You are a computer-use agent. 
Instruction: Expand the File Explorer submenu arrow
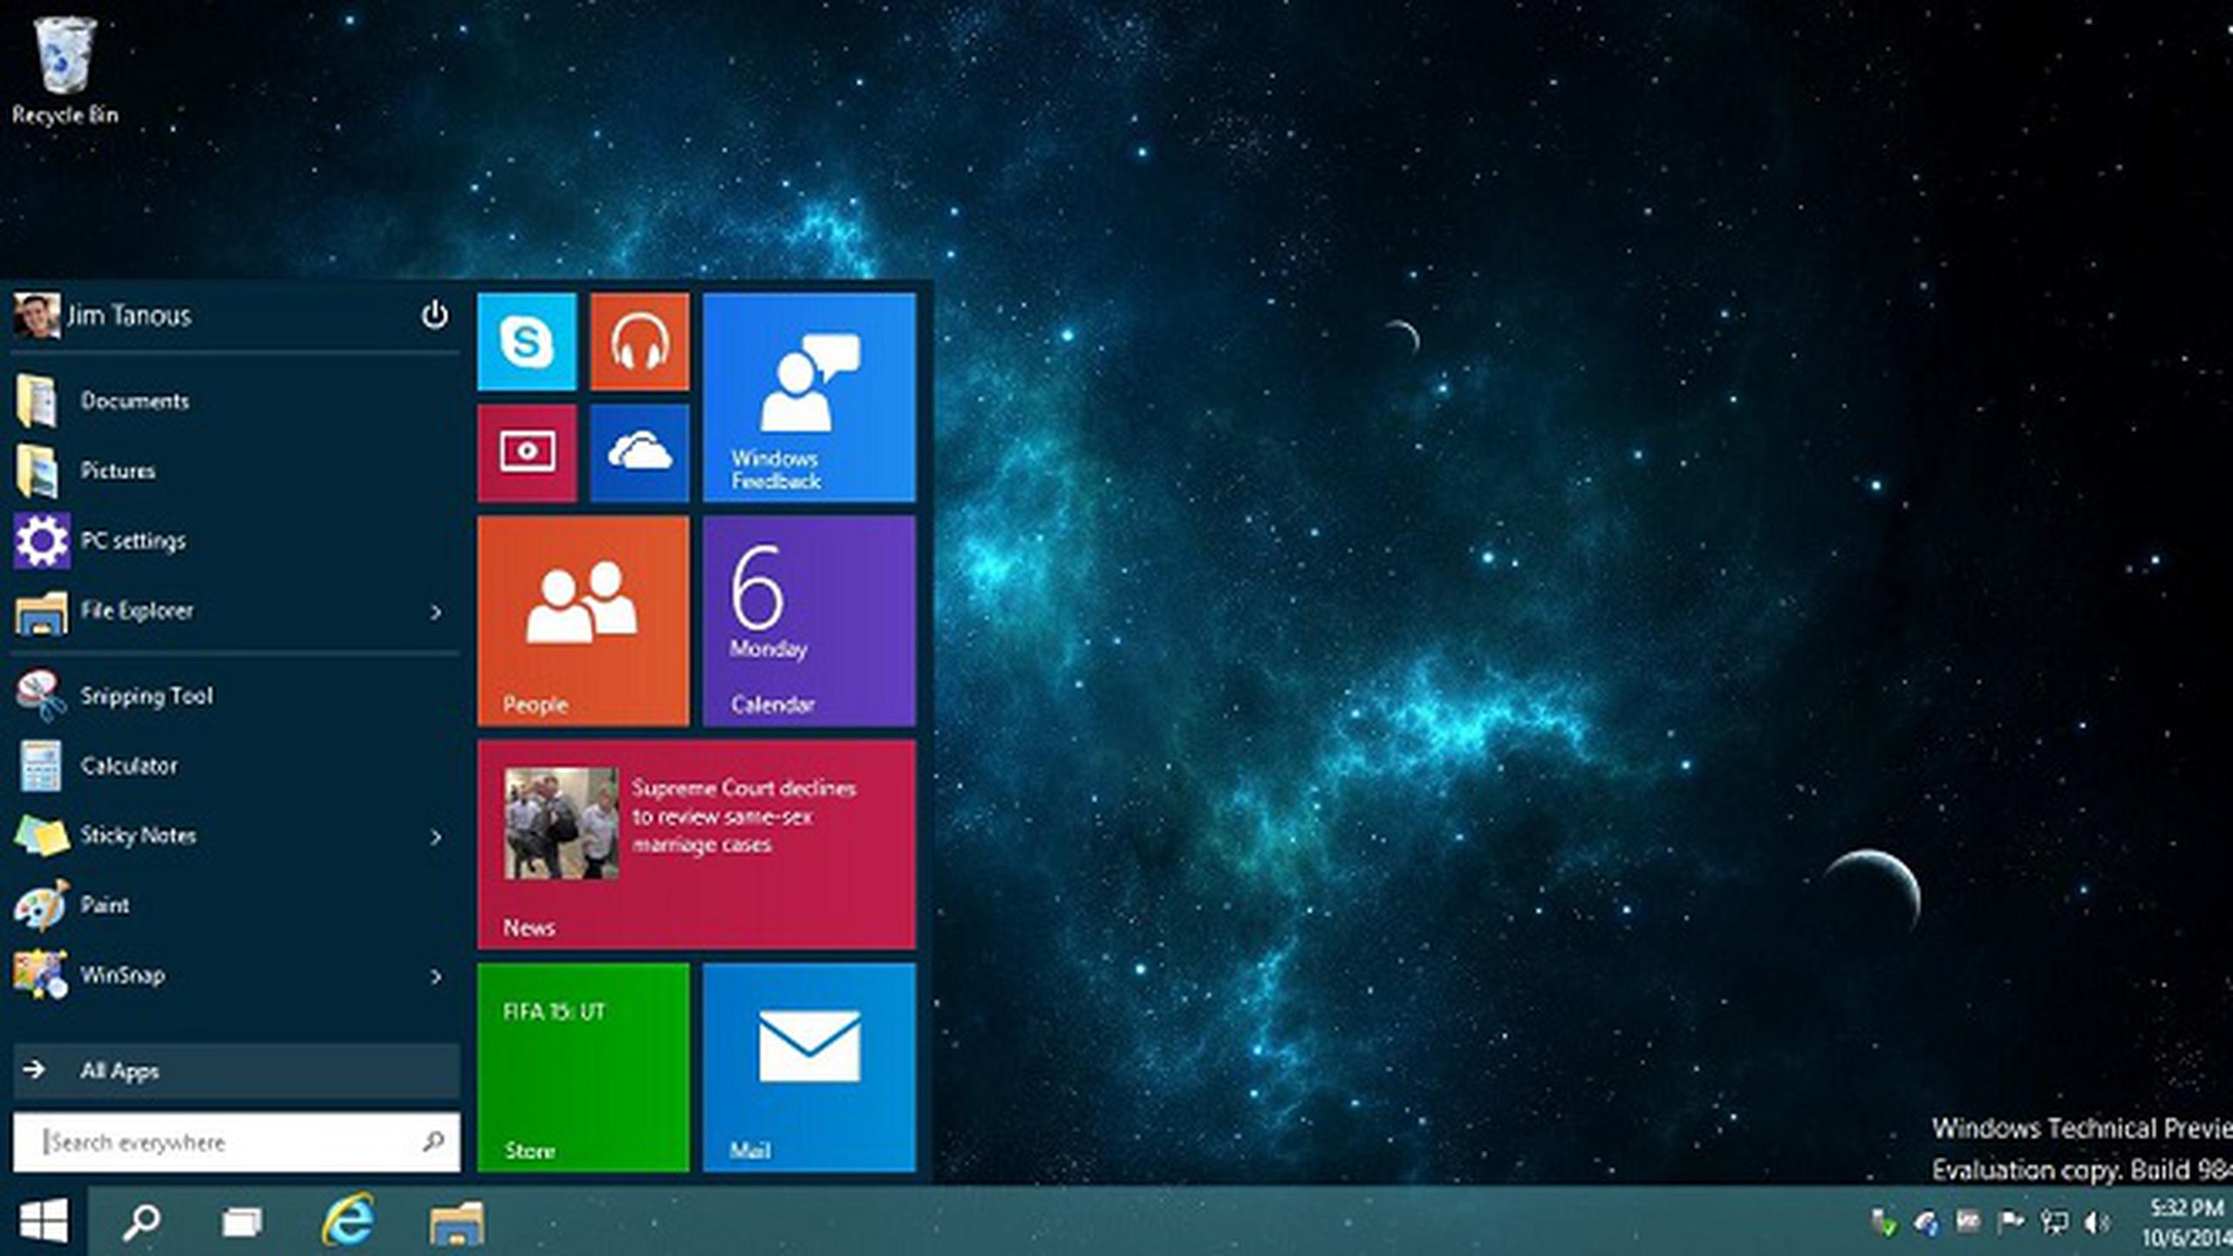(437, 613)
